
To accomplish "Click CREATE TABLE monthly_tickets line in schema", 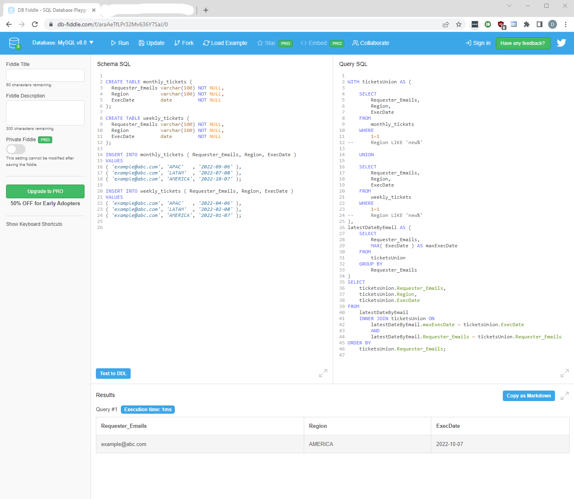I will [149, 82].
